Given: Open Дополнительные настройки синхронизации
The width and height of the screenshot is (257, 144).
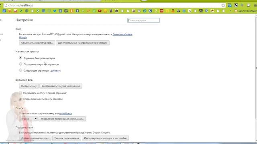Looking at the screenshot, I should (83, 43).
